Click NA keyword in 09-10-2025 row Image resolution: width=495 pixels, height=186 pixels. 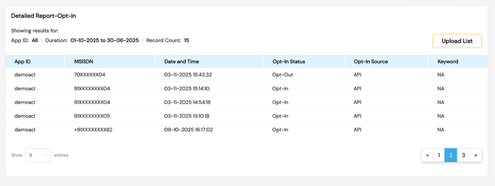click(x=441, y=130)
